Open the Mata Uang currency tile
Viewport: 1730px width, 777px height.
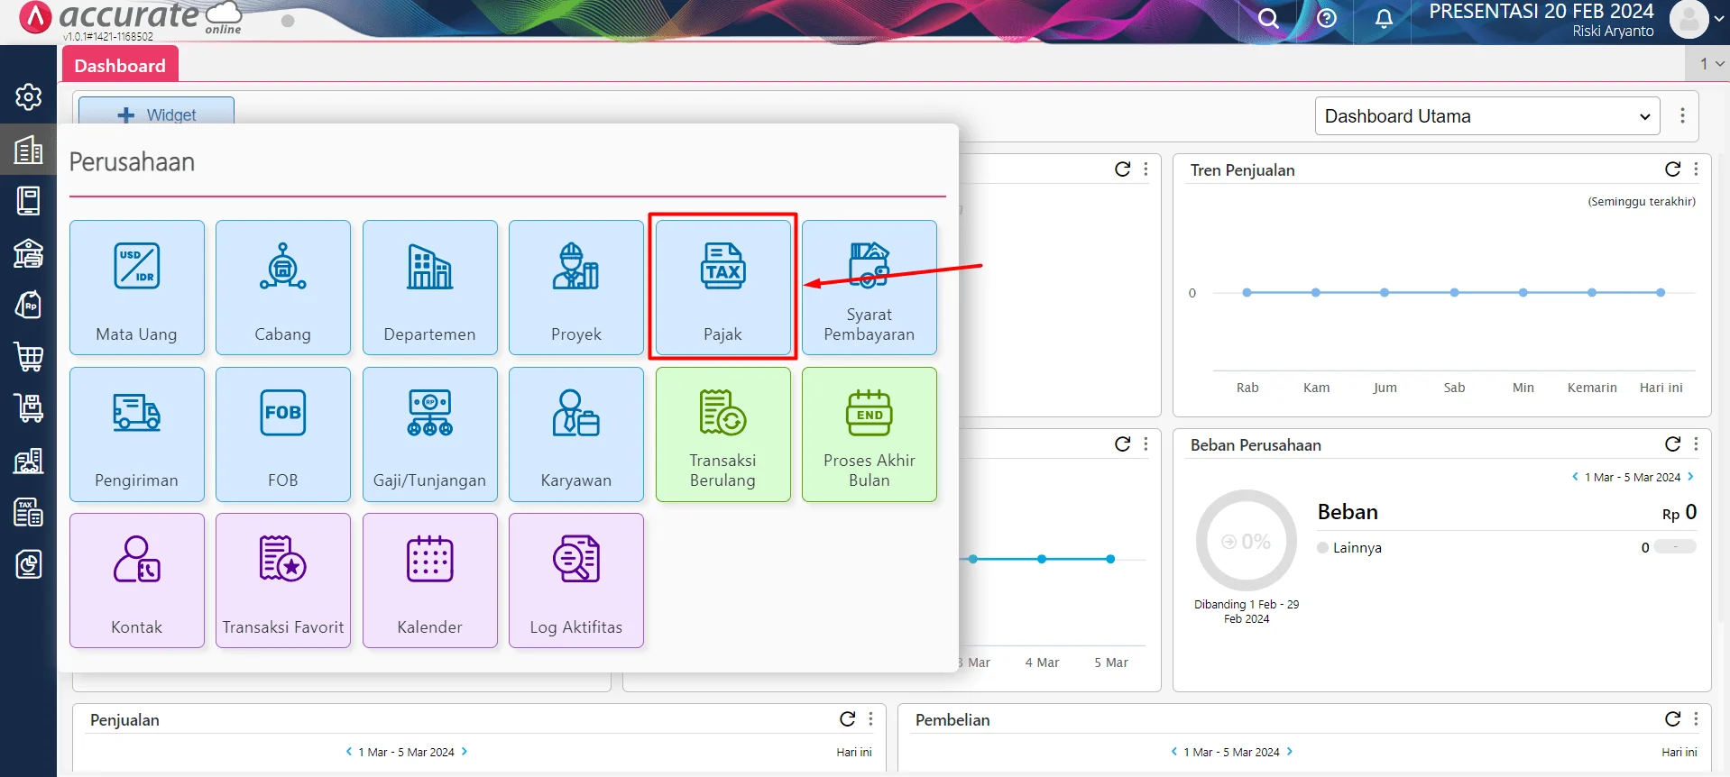(137, 287)
